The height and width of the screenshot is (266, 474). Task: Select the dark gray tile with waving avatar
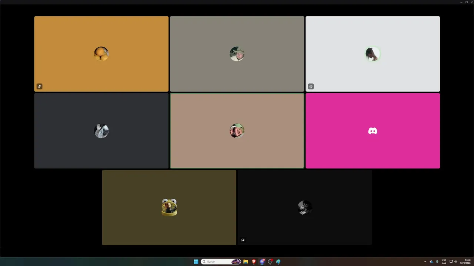click(101, 131)
